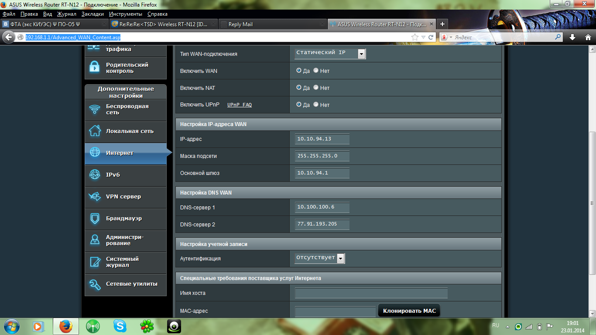596x335 pixels.
Task: Select Да for Включить WAN
Action: (x=299, y=70)
